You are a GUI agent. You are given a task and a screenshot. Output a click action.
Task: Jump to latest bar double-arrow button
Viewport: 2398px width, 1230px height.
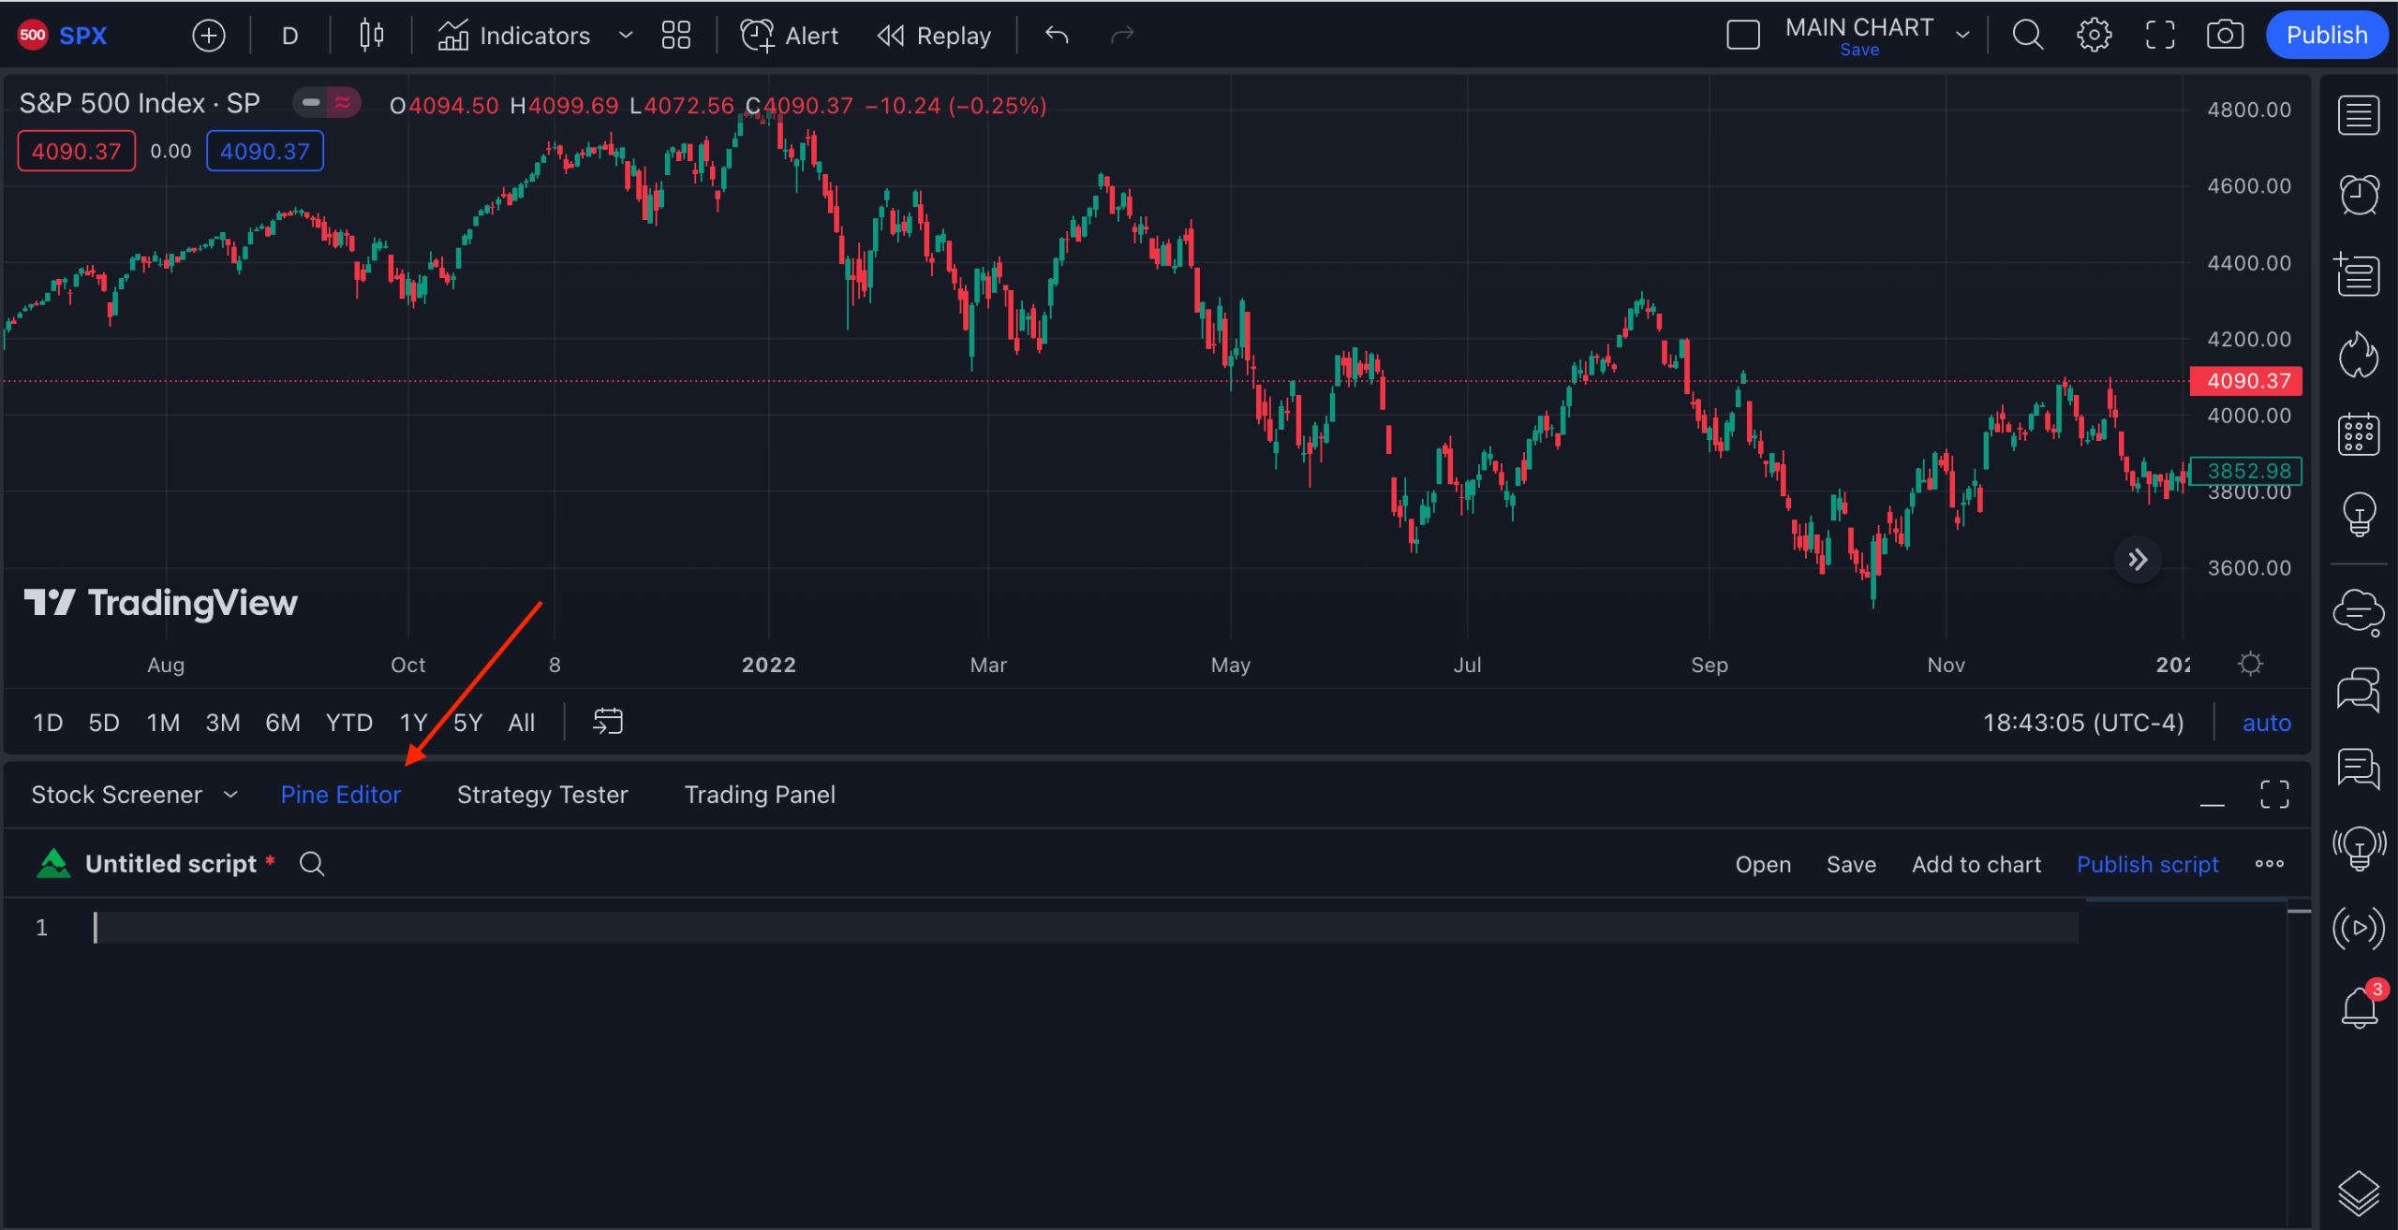[x=2138, y=560]
